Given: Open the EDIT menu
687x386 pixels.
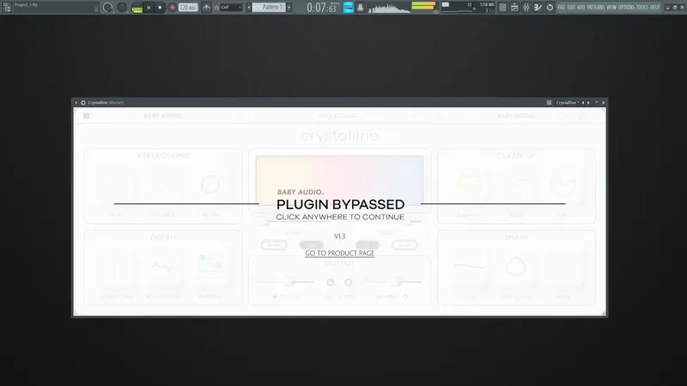Looking at the screenshot, I should tap(571, 8).
